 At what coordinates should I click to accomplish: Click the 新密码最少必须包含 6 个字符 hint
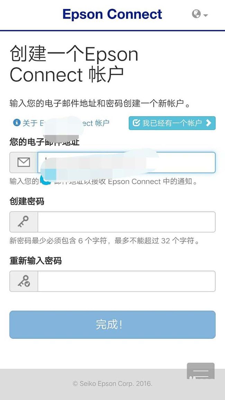pos(104,241)
